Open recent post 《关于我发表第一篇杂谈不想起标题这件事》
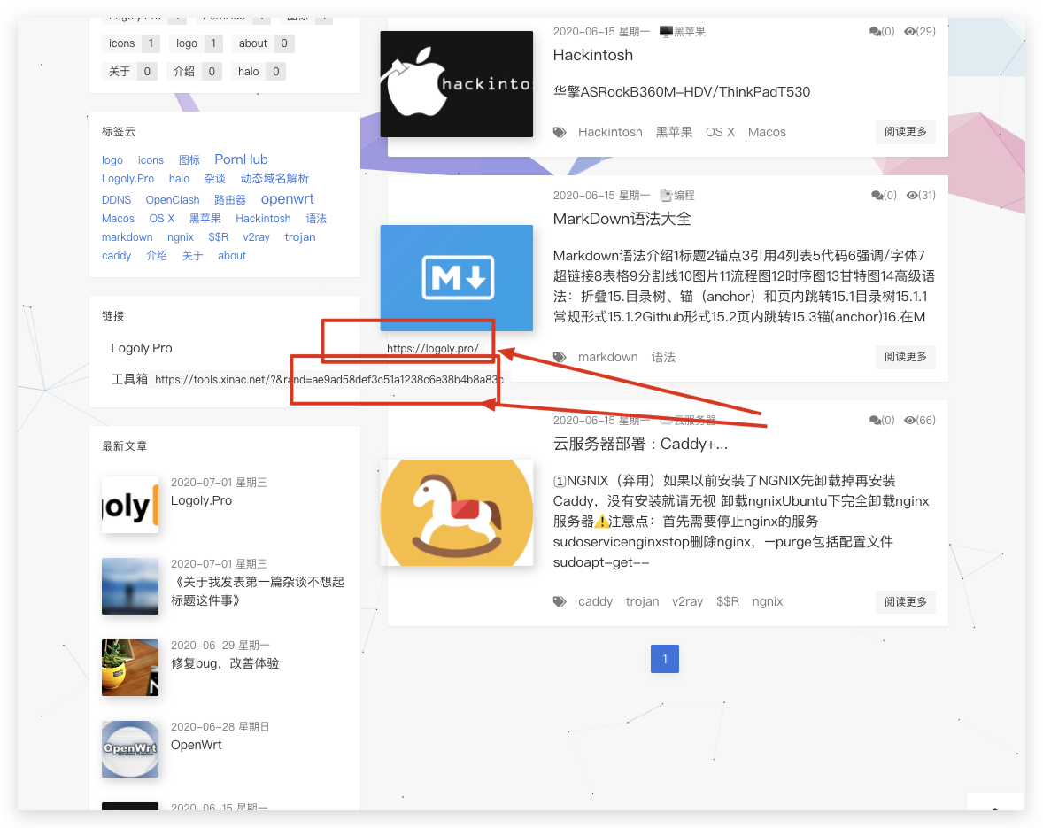 point(258,591)
